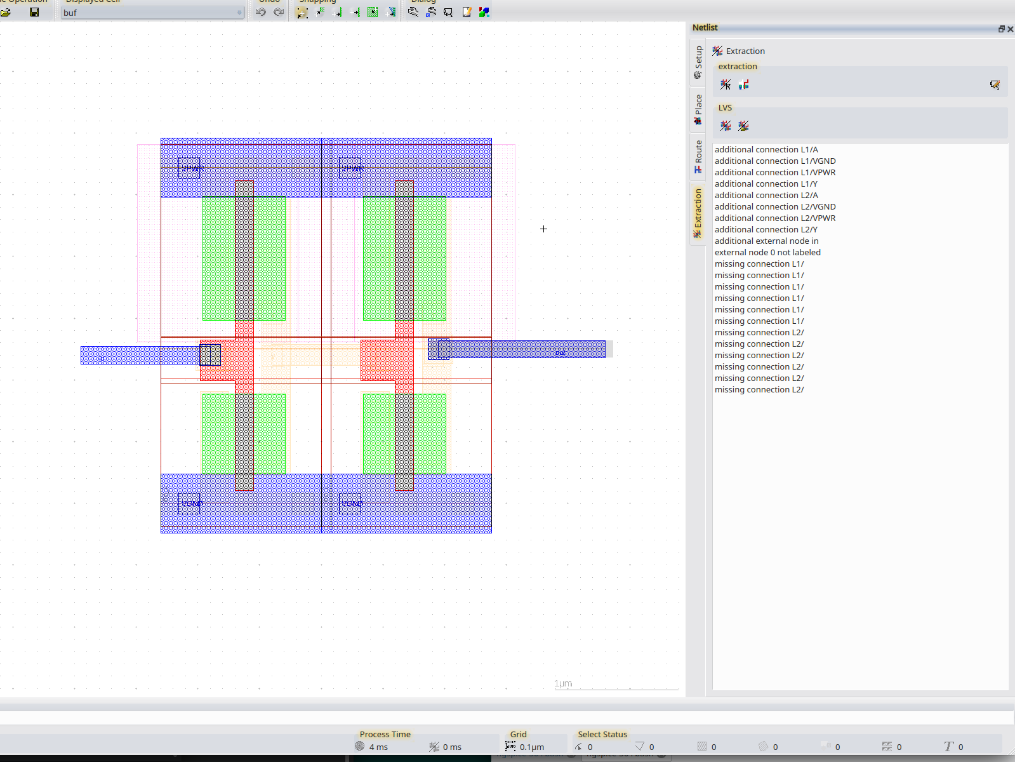Viewport: 1015px width, 762px height.
Task: Click the edit icon at right of extraction group
Action: (x=995, y=84)
